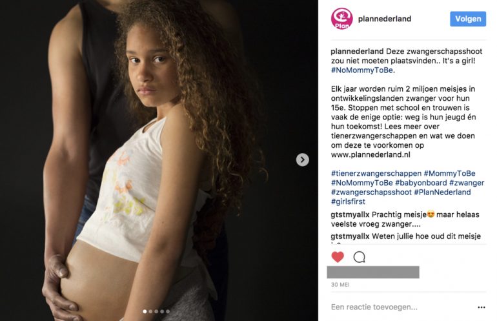497x321 pixels.
Task: Open the #tienerzwangerschappen hashtag
Action: pyautogui.click(x=376, y=174)
